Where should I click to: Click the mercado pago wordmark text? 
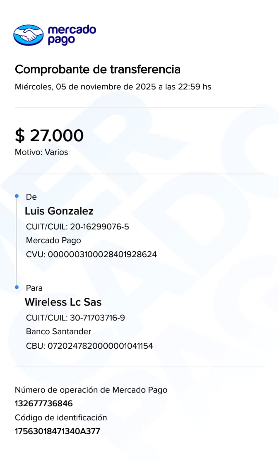[72, 35]
